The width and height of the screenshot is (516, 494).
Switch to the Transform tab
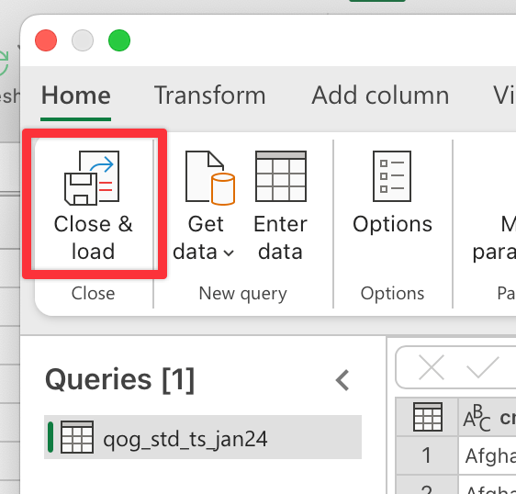pos(209,95)
